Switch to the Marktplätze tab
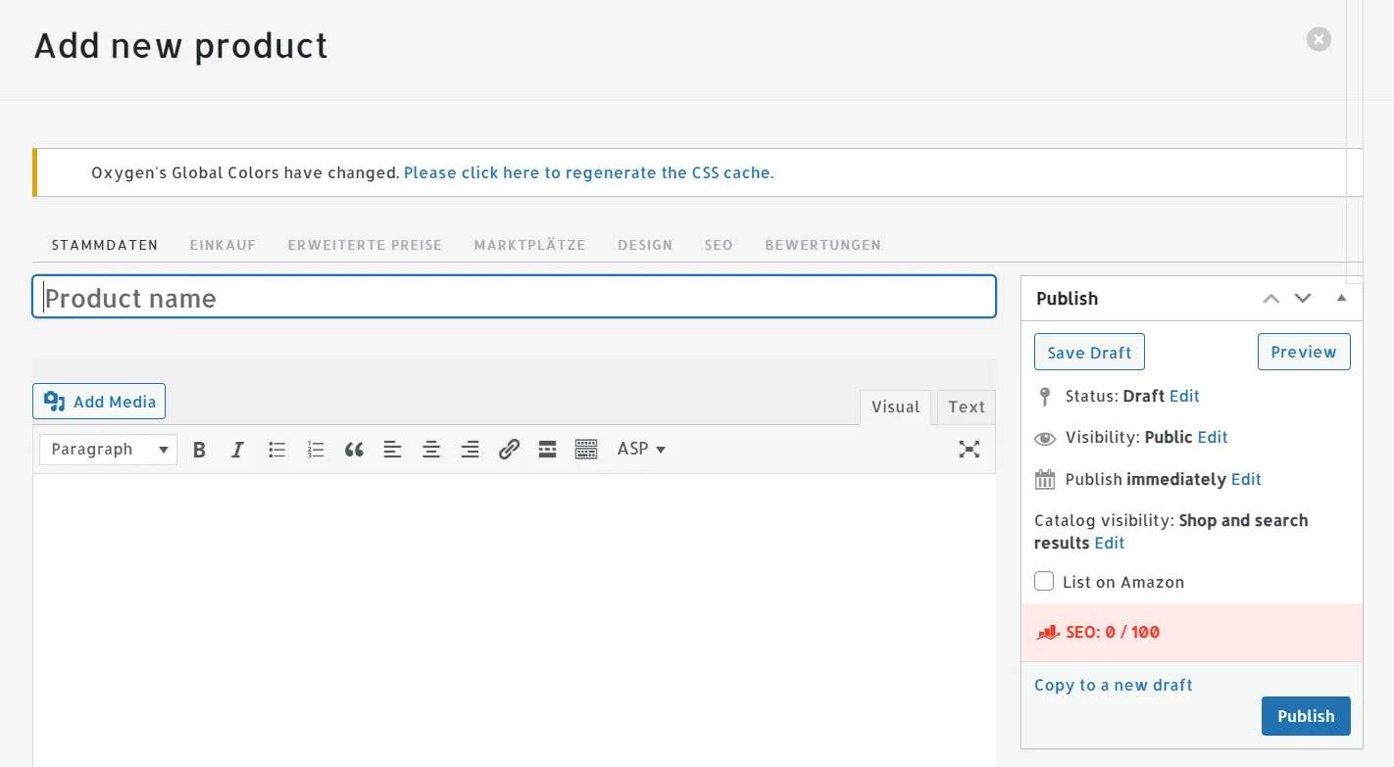The width and height of the screenshot is (1394, 767). tap(529, 245)
